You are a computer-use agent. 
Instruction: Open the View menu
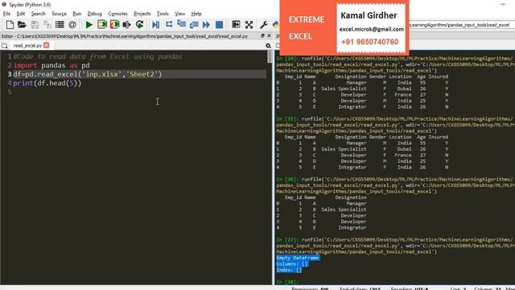[x=179, y=14]
